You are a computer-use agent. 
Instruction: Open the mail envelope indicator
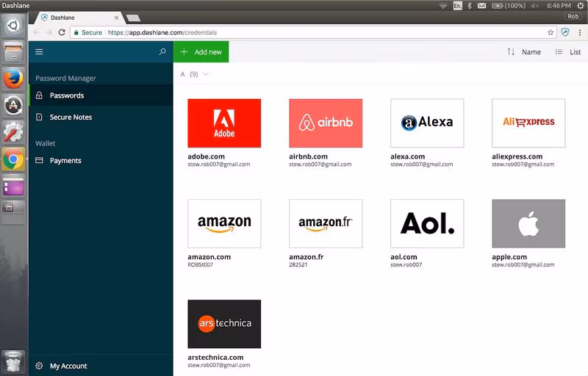click(x=482, y=6)
